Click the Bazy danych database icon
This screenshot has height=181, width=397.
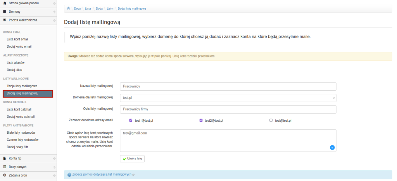(5, 167)
